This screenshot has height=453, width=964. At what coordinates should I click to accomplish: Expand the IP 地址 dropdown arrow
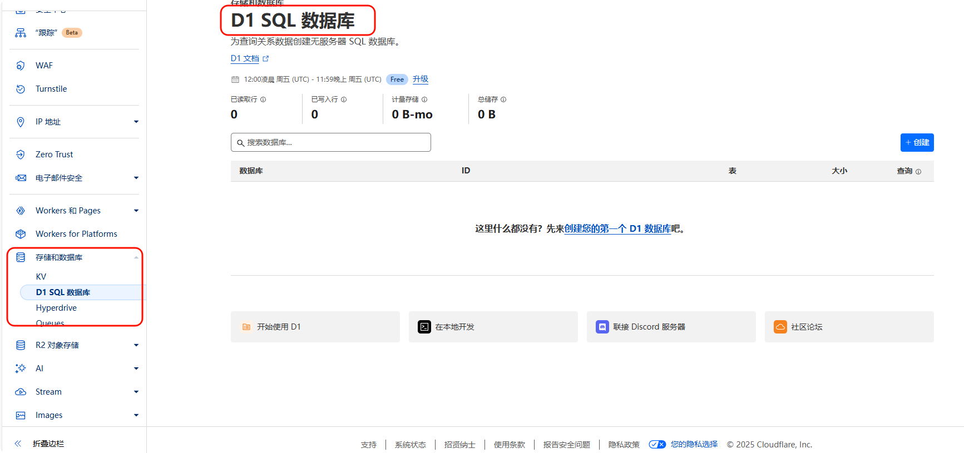coord(136,122)
